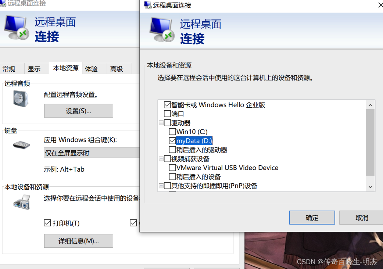383x269 pixels.
Task: Select the 本地资源 tab
Action: click(66, 68)
